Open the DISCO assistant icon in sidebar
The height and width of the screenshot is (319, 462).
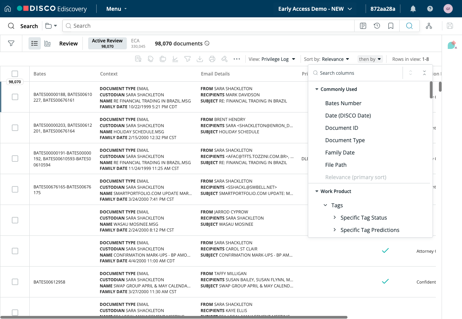tap(452, 45)
